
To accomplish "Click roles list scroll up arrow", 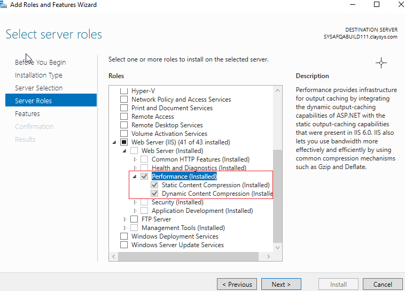I will coord(277,90).
